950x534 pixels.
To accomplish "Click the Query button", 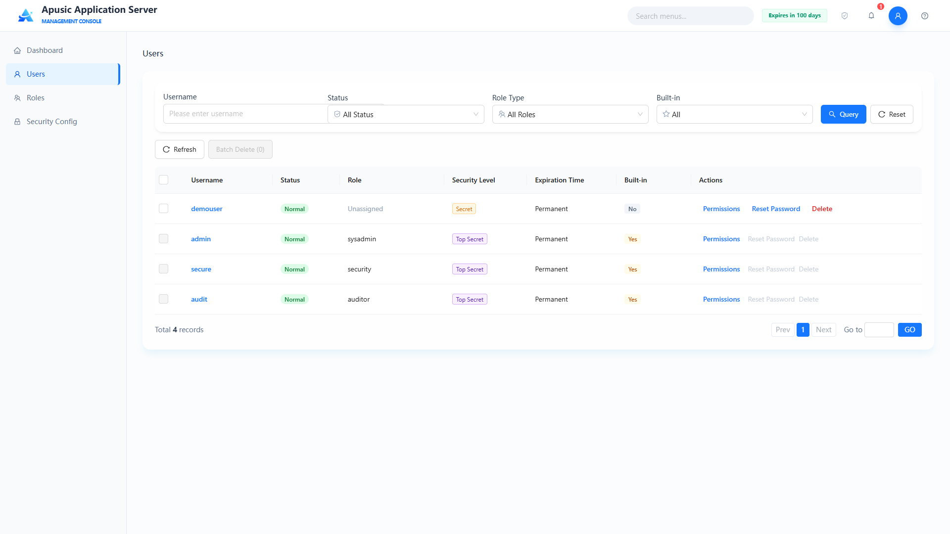I will (x=843, y=114).
